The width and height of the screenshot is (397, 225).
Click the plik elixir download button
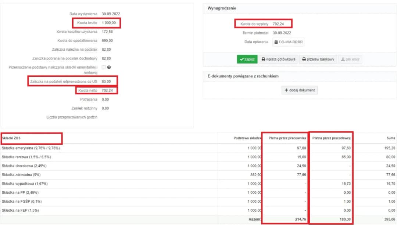(350, 59)
